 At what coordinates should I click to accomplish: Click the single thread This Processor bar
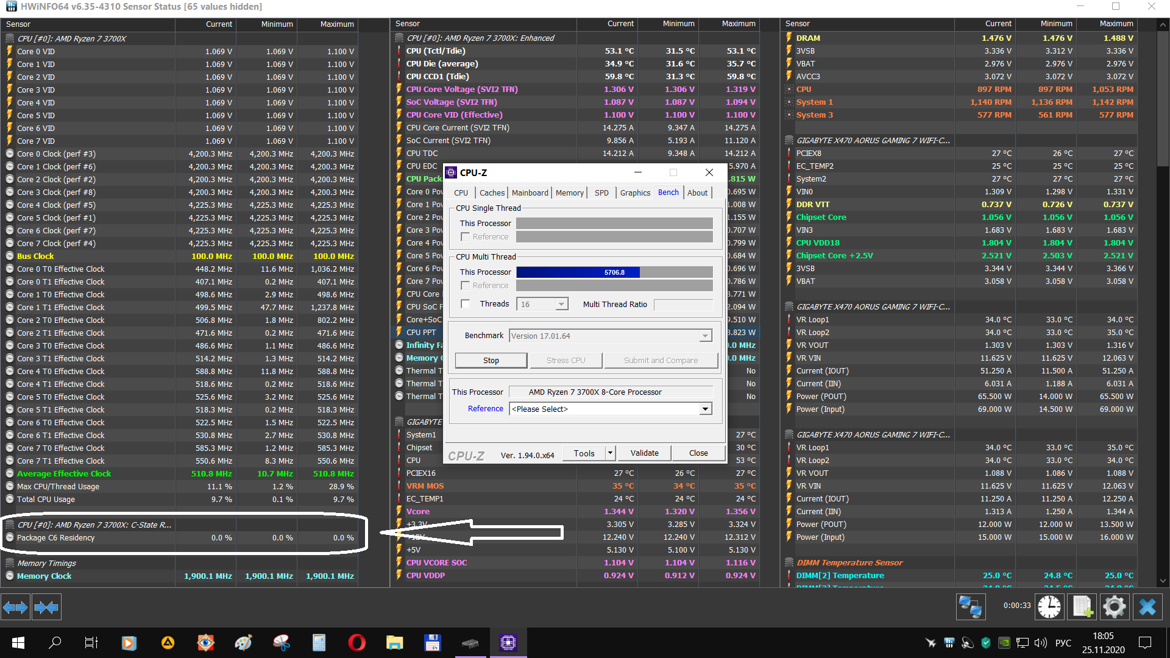(x=615, y=223)
